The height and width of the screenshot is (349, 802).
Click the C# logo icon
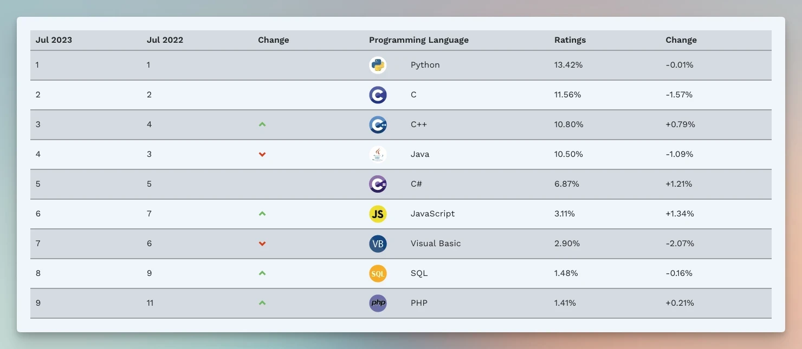[x=378, y=185]
